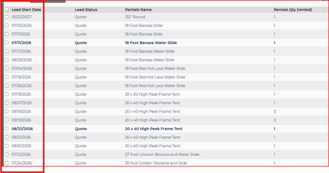
Task: Open the 08/21/2026 lead date link
Action: pos(21,137)
